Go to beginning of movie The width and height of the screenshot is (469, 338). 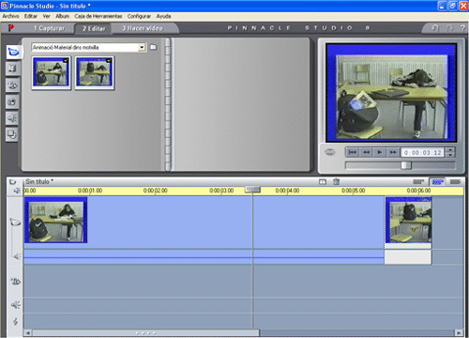coord(353,152)
